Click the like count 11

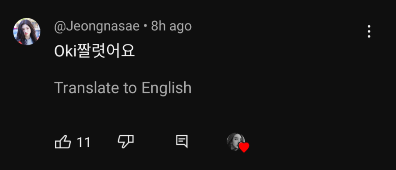click(84, 142)
